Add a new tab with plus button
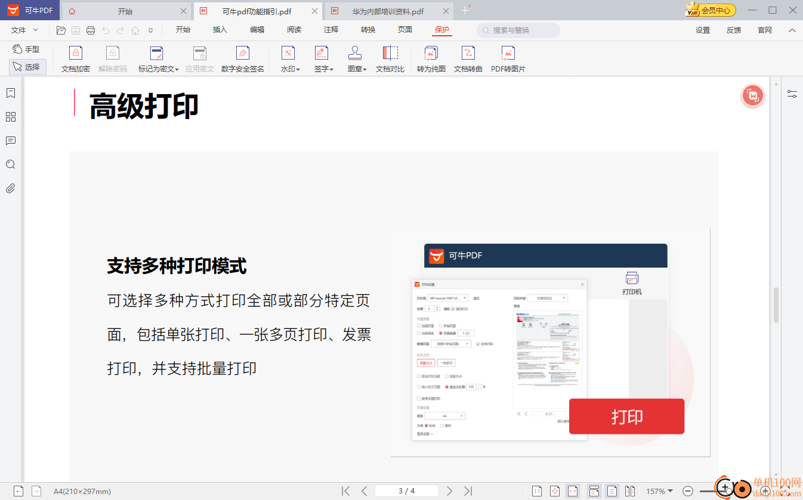Viewport: 803px width, 500px height. click(465, 10)
